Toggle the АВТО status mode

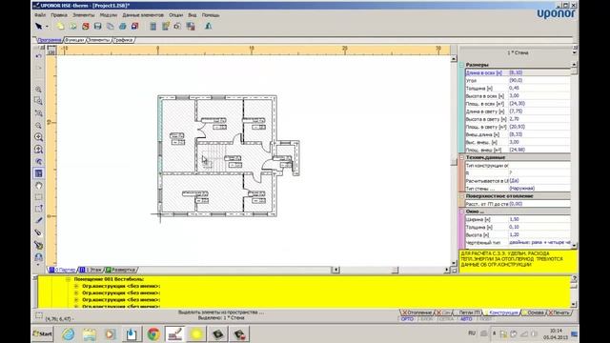(x=466, y=319)
